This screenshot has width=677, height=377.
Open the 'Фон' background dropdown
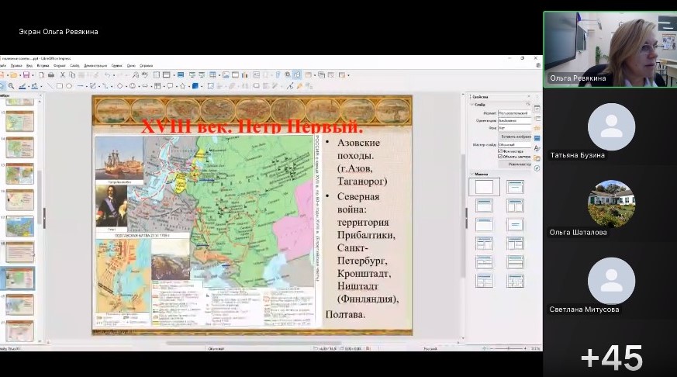click(x=514, y=127)
